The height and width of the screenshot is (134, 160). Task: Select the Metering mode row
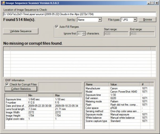point(119,101)
